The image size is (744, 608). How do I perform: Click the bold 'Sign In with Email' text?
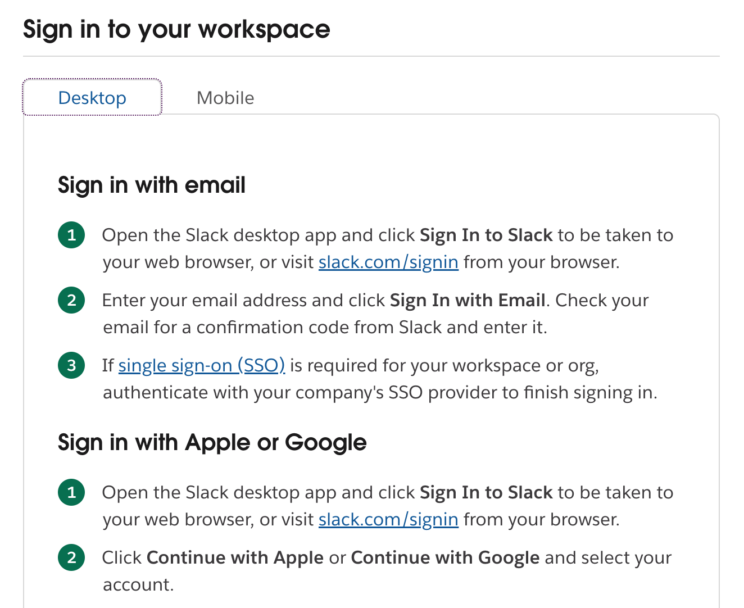468,301
